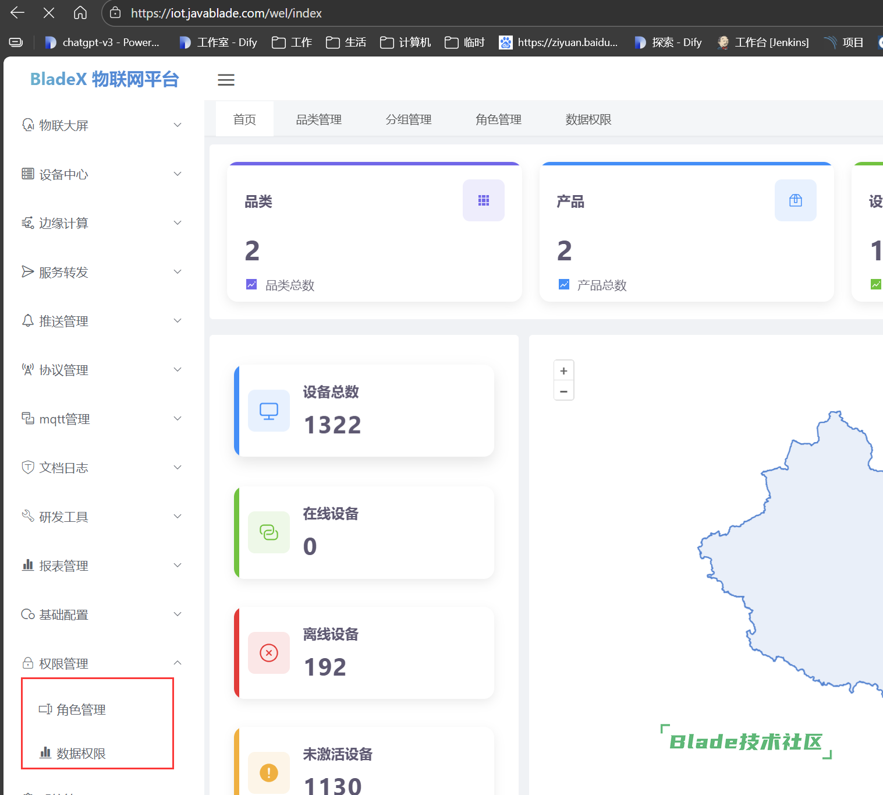Expand the mqtt管理 menu section
883x795 pixels.
pyautogui.click(x=102, y=419)
